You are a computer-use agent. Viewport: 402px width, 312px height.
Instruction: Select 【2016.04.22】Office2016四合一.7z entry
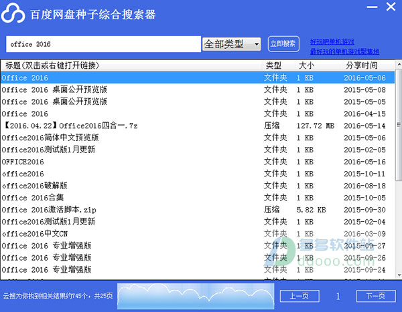[198, 126]
